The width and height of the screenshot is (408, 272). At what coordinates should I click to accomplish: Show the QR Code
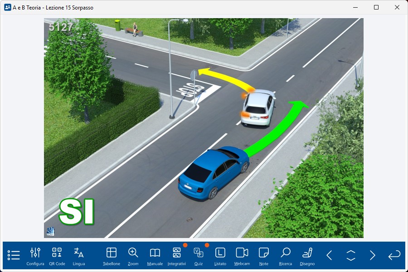point(57,255)
